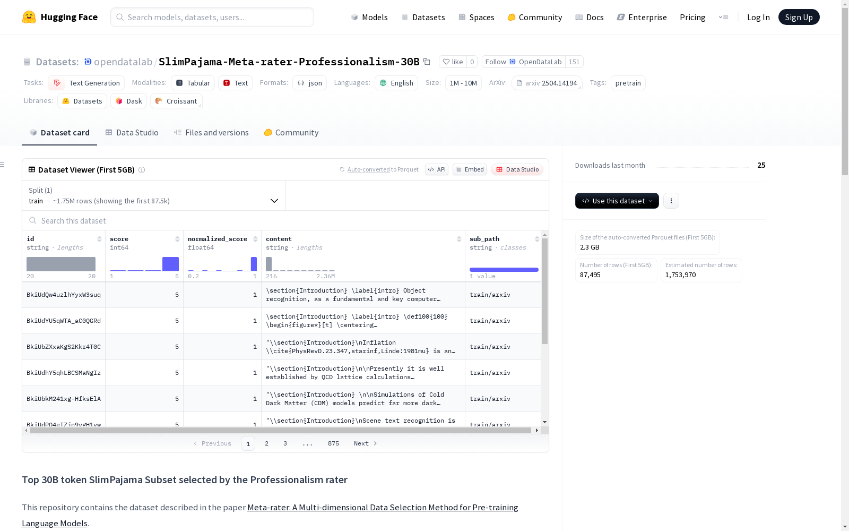The width and height of the screenshot is (849, 531).
Task: Open Pricing in the top navigation
Action: [x=692, y=17]
